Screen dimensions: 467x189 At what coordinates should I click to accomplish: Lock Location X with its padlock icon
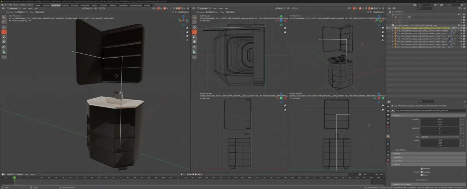(x=461, y=119)
